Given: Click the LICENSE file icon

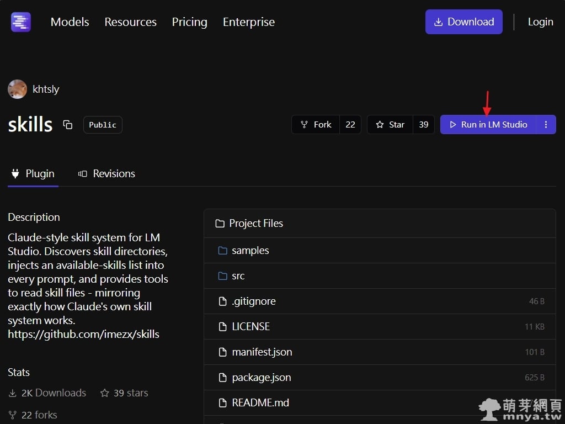Looking at the screenshot, I should click(x=223, y=327).
